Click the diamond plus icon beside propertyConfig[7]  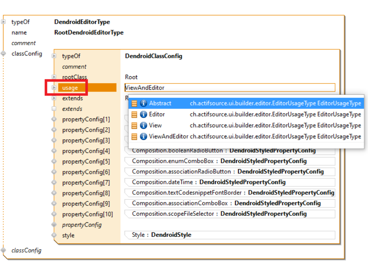pos(54,182)
